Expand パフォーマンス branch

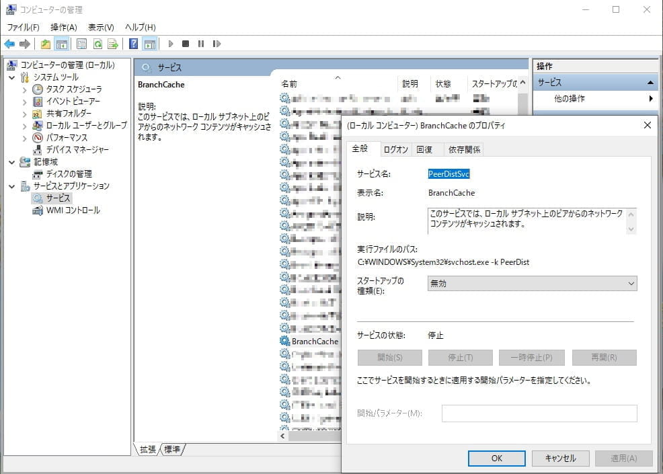[x=24, y=139]
